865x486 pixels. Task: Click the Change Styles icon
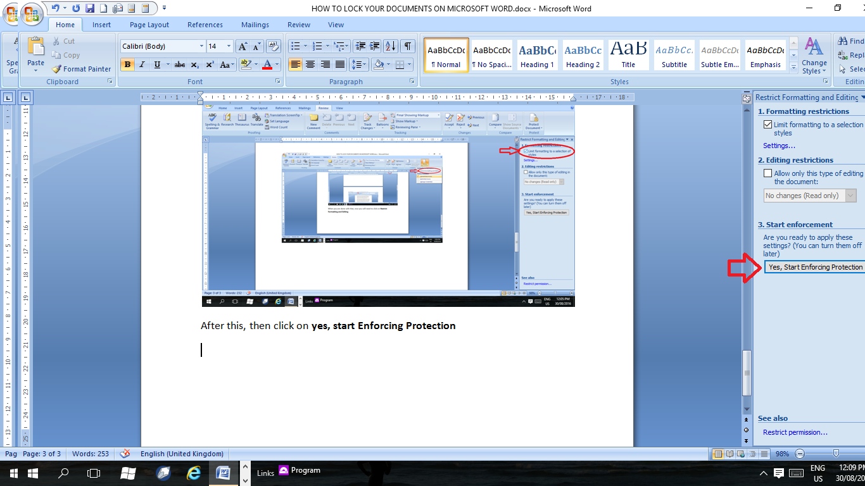(x=814, y=56)
